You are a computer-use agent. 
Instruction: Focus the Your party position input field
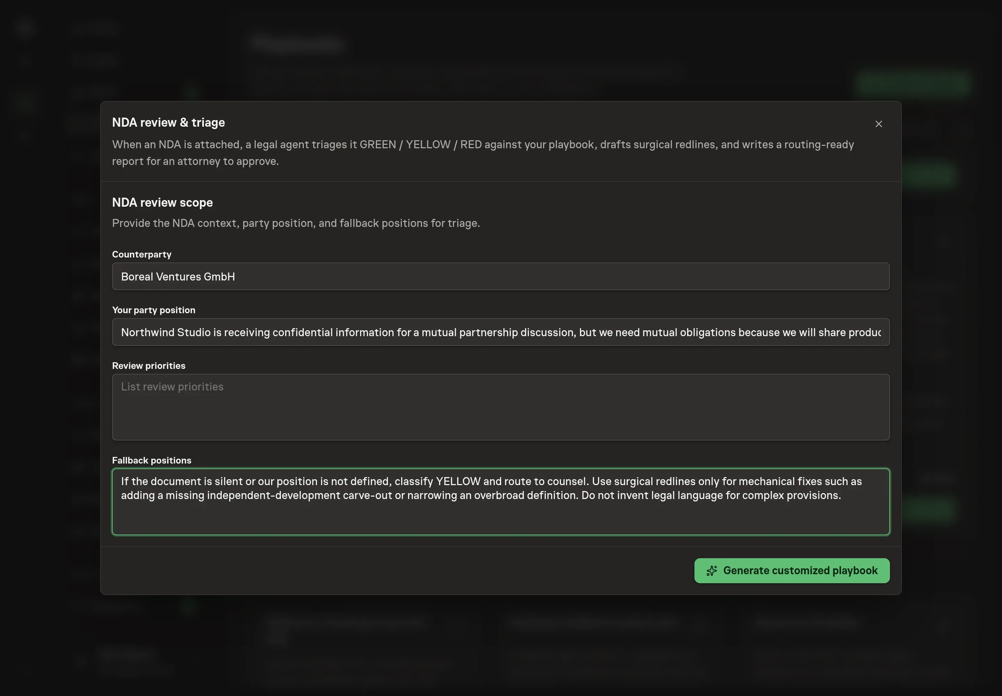[501, 332]
